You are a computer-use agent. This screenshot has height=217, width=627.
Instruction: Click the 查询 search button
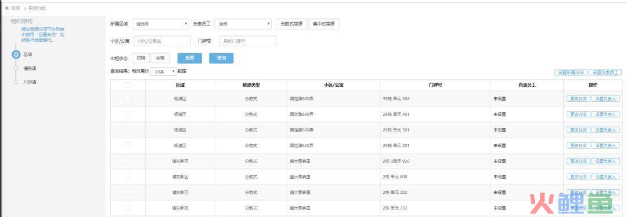point(221,58)
